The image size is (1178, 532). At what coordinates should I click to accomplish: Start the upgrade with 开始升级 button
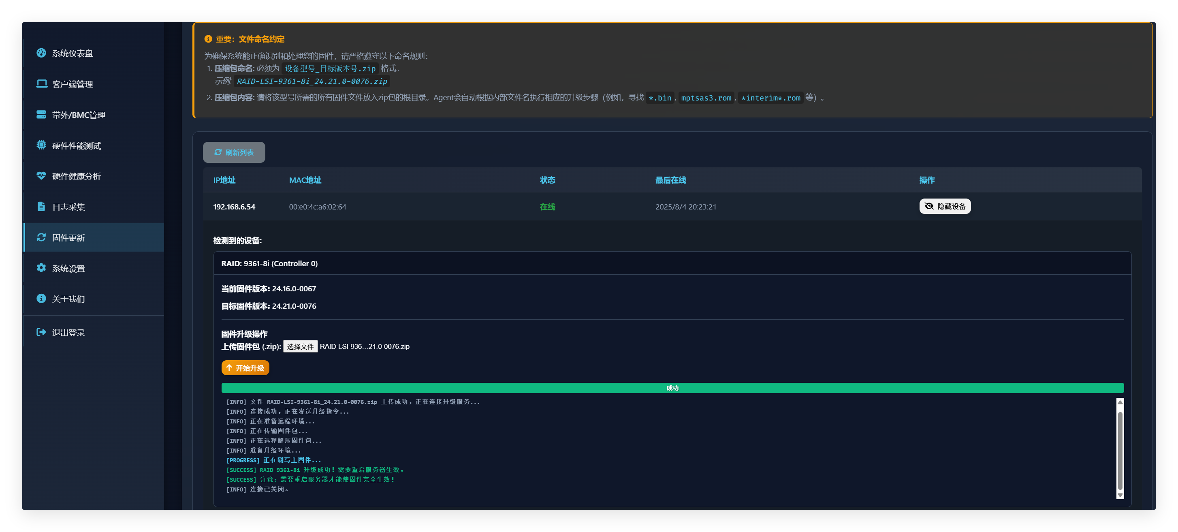245,368
